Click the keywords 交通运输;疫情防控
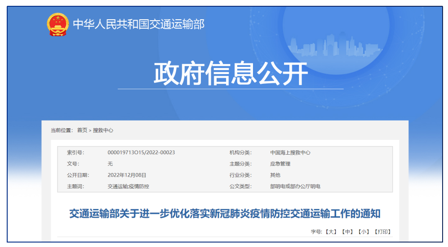This screenshot has width=448, height=247. (128, 186)
